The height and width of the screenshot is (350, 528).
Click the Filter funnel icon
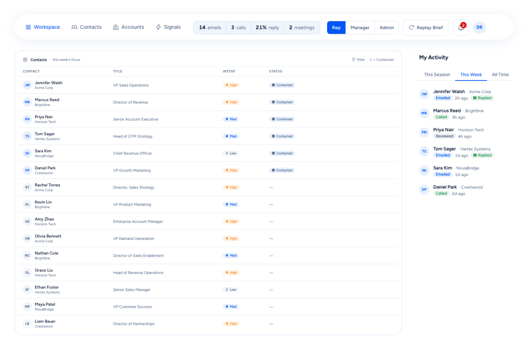point(353,60)
